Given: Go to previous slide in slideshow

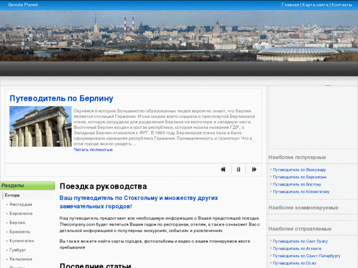Looking at the screenshot, I should click(223, 169).
